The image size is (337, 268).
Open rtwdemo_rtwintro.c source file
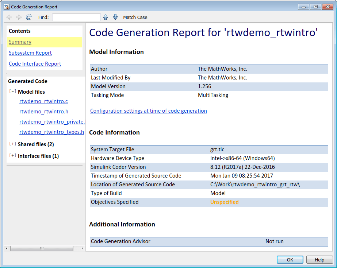[x=43, y=101]
